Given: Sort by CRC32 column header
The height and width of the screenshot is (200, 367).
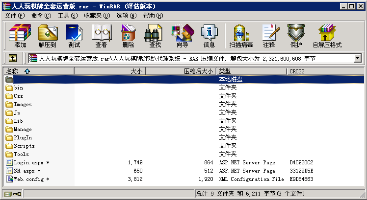Looking at the screenshot, I should point(297,71).
